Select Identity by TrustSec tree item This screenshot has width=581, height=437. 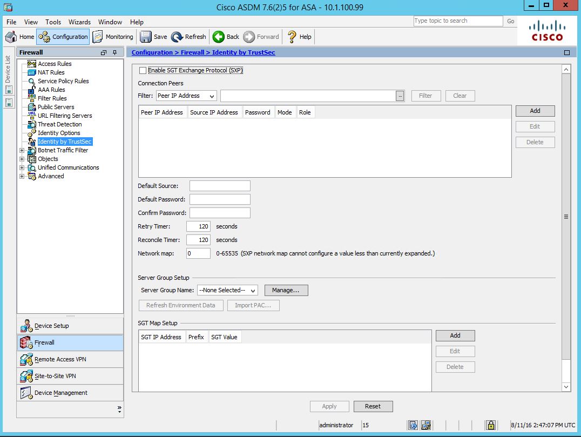point(64,142)
